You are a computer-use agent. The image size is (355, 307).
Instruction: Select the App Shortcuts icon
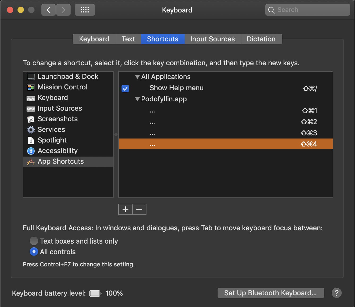point(31,162)
